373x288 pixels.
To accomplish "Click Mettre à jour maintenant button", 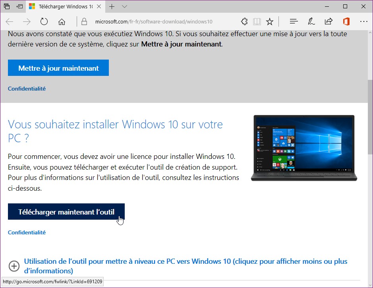I will (58, 68).
